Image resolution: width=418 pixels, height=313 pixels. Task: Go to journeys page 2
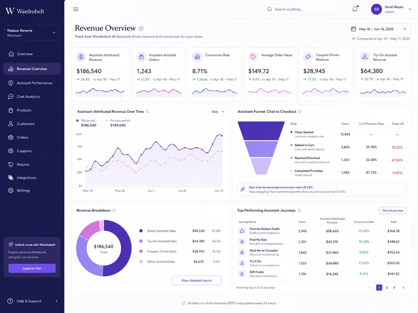click(x=387, y=287)
